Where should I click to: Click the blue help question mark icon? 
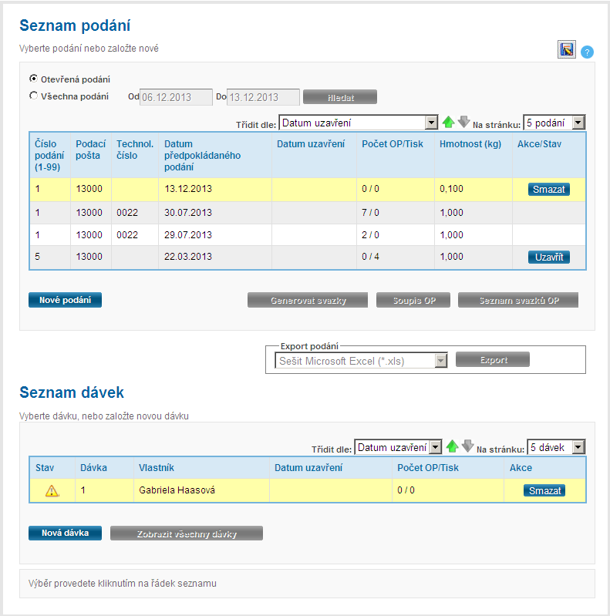point(587,52)
